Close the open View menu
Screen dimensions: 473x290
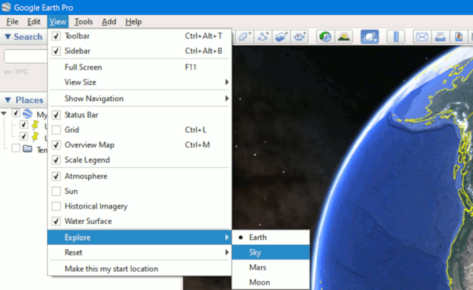[x=57, y=22]
